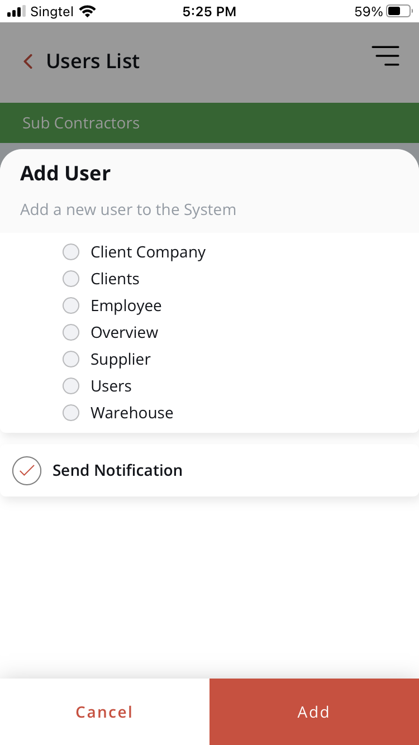This screenshot has width=419, height=745.
Task: Choose the Overview radio button
Action: [71, 332]
